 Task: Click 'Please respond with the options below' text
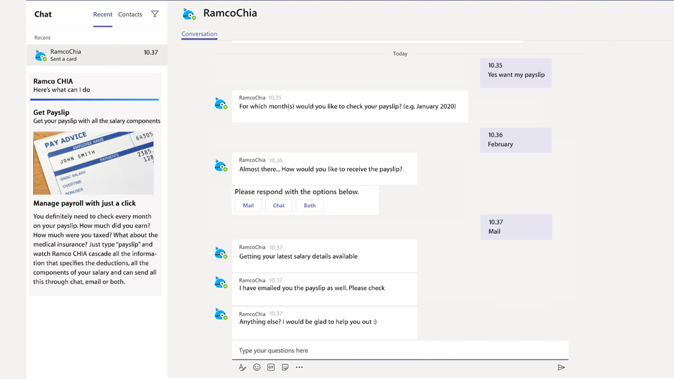click(297, 192)
